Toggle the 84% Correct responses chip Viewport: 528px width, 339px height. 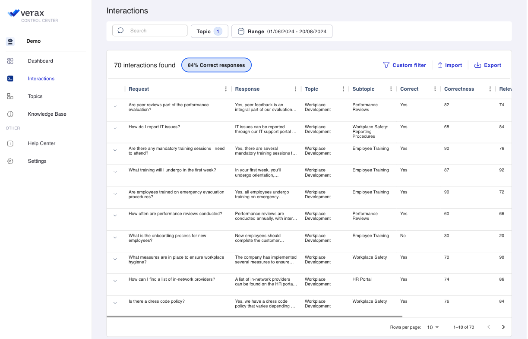pyautogui.click(x=216, y=65)
